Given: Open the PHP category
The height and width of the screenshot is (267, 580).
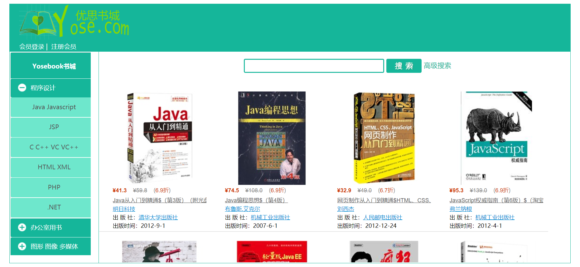Looking at the screenshot, I should pyautogui.click(x=51, y=187).
